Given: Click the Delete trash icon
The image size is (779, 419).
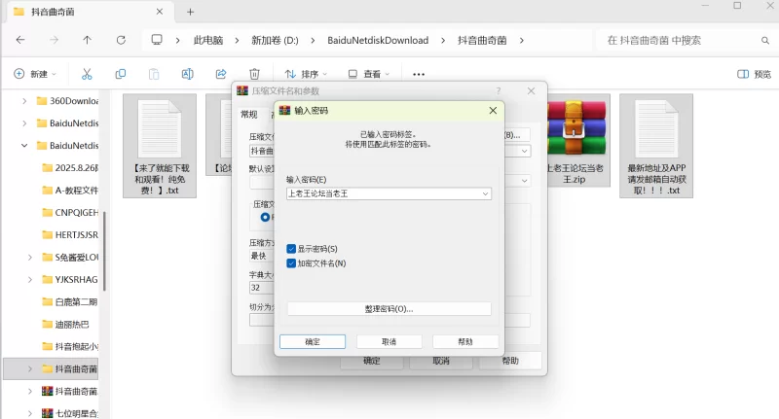Looking at the screenshot, I should 254,74.
